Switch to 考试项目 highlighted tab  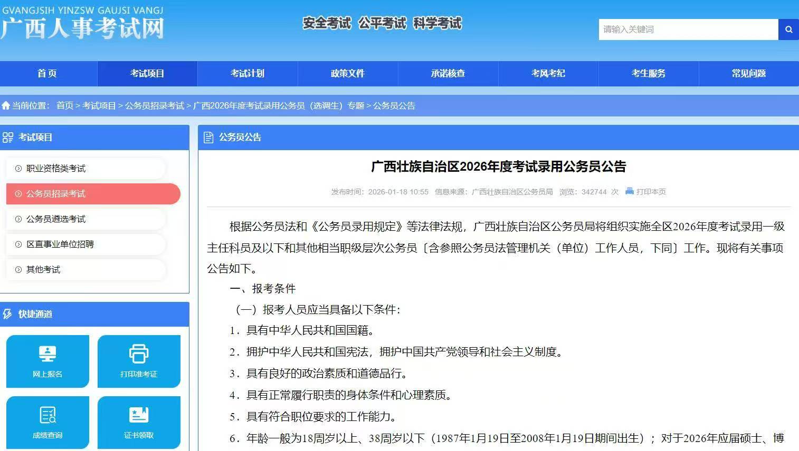[147, 73]
